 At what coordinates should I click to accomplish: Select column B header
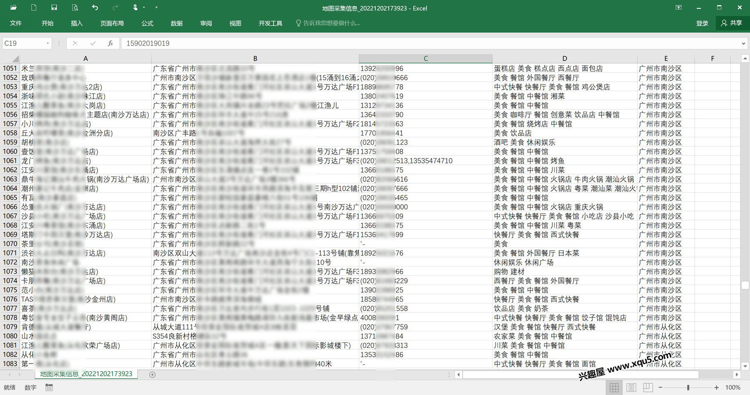pyautogui.click(x=255, y=58)
